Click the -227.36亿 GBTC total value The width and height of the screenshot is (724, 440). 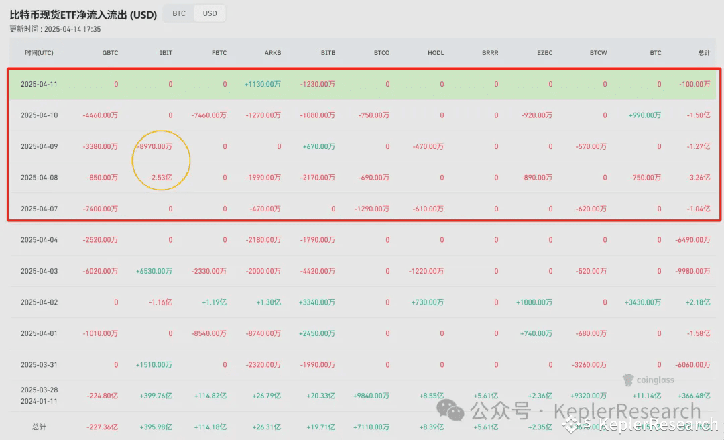pos(103,427)
